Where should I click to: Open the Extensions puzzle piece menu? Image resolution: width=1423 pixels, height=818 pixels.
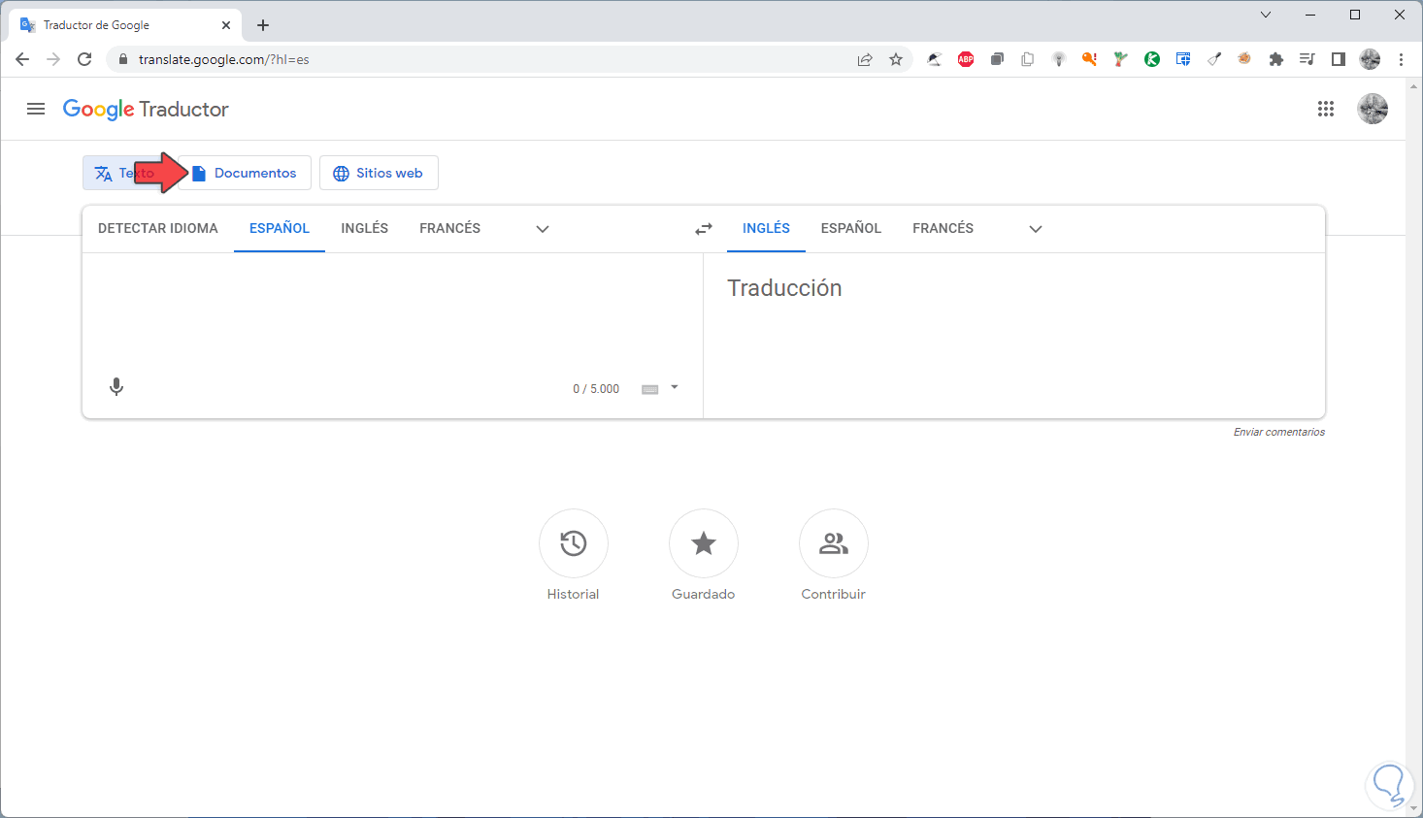click(x=1276, y=59)
